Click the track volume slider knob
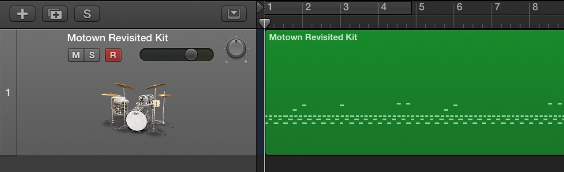Screen dimensions: 564x172 [191, 55]
